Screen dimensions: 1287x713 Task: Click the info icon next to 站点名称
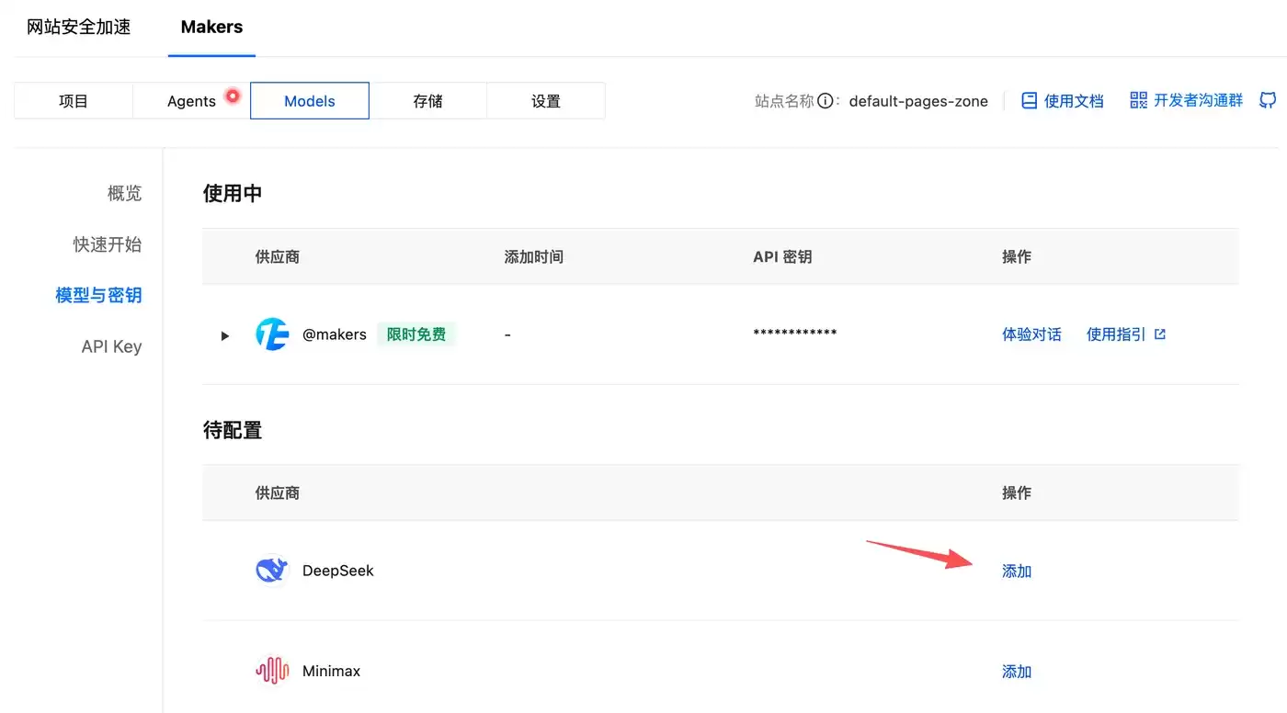click(x=826, y=101)
